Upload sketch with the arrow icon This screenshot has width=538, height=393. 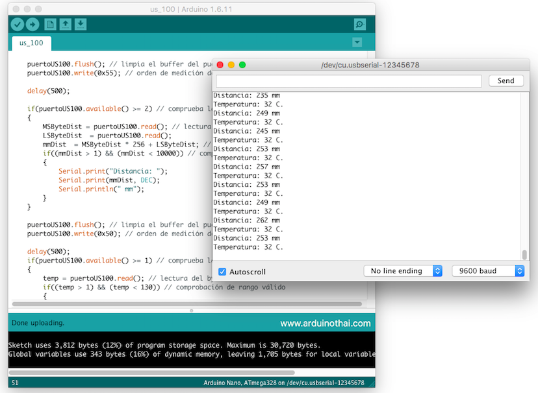(32, 24)
